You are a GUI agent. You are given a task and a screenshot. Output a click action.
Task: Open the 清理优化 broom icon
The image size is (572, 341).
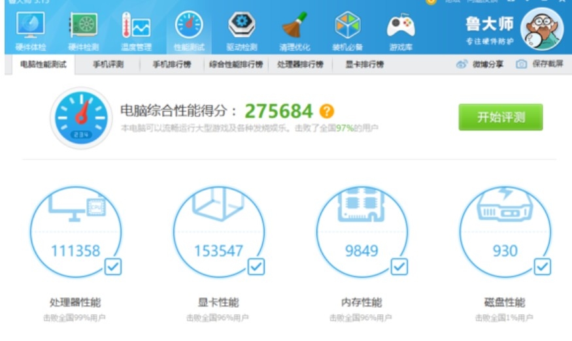click(x=294, y=25)
